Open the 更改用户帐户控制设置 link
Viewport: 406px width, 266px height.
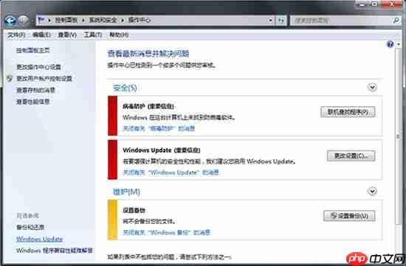(x=44, y=79)
